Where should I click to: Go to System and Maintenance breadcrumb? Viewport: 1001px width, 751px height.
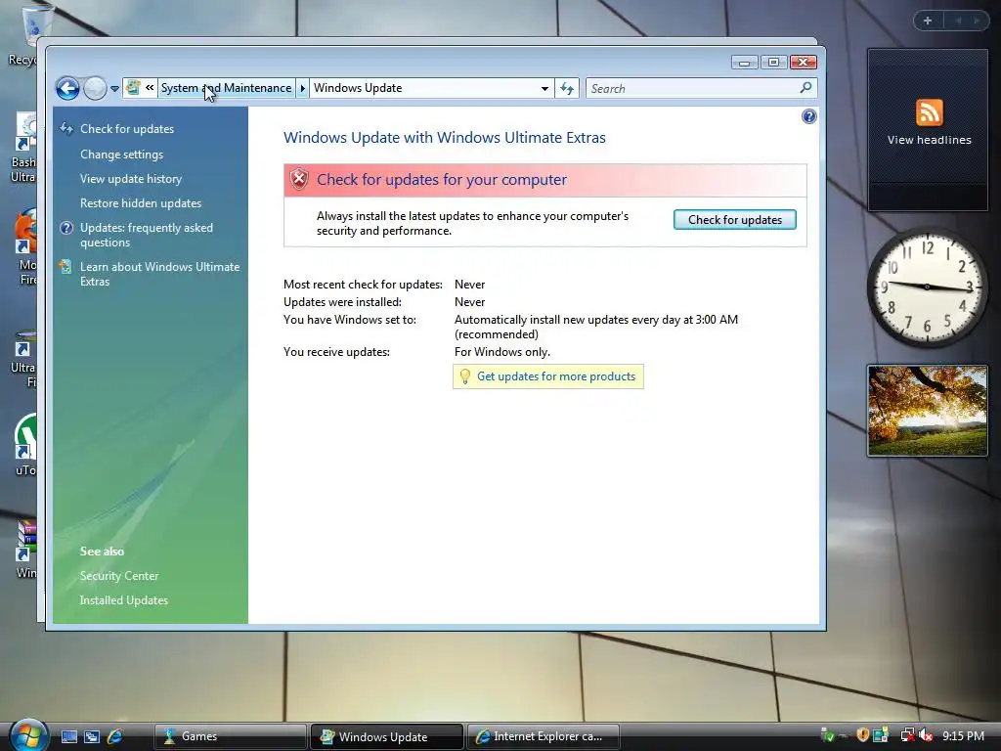tap(226, 88)
